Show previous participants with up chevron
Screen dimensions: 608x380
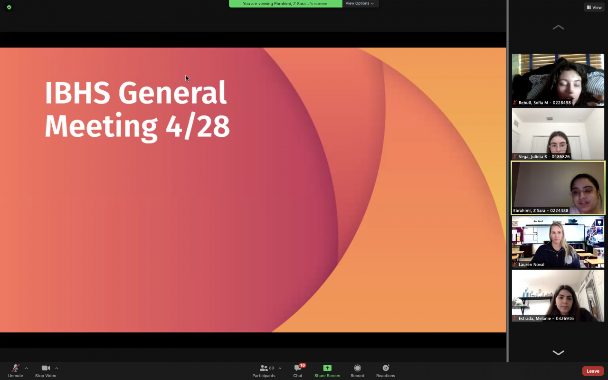click(558, 28)
